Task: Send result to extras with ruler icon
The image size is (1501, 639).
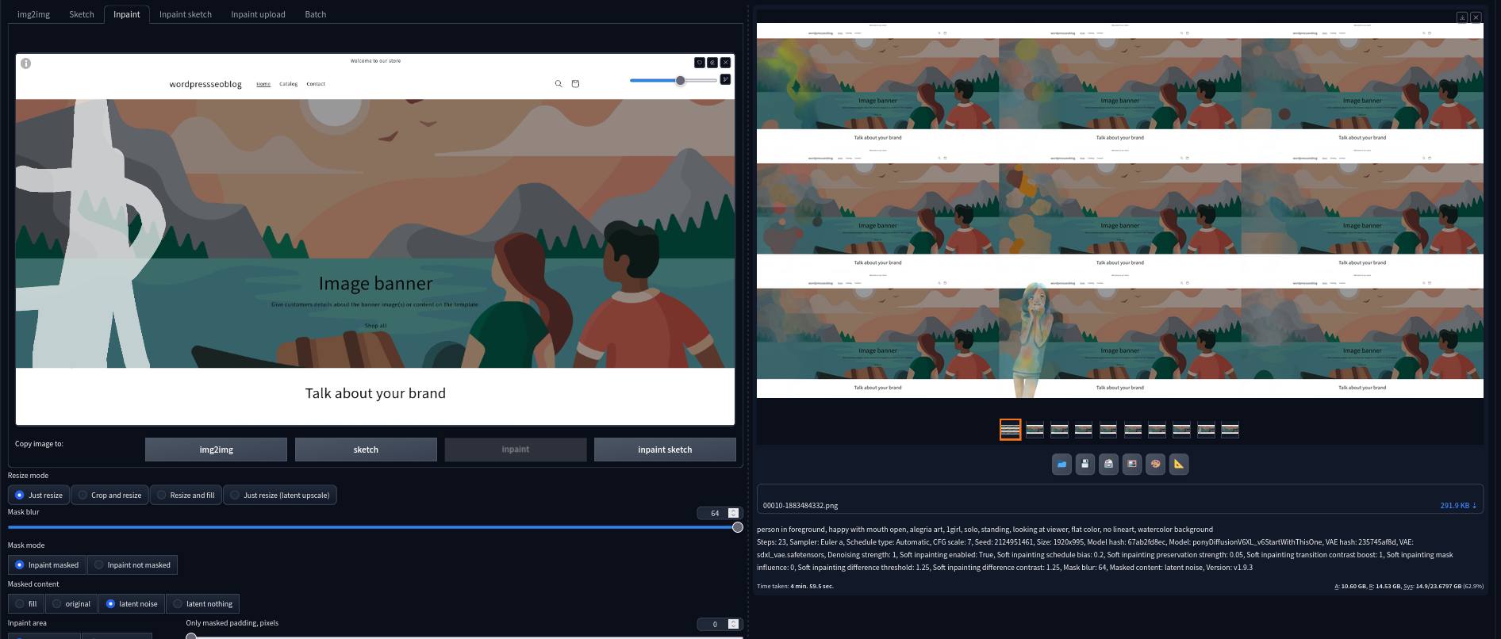Action: (x=1179, y=465)
